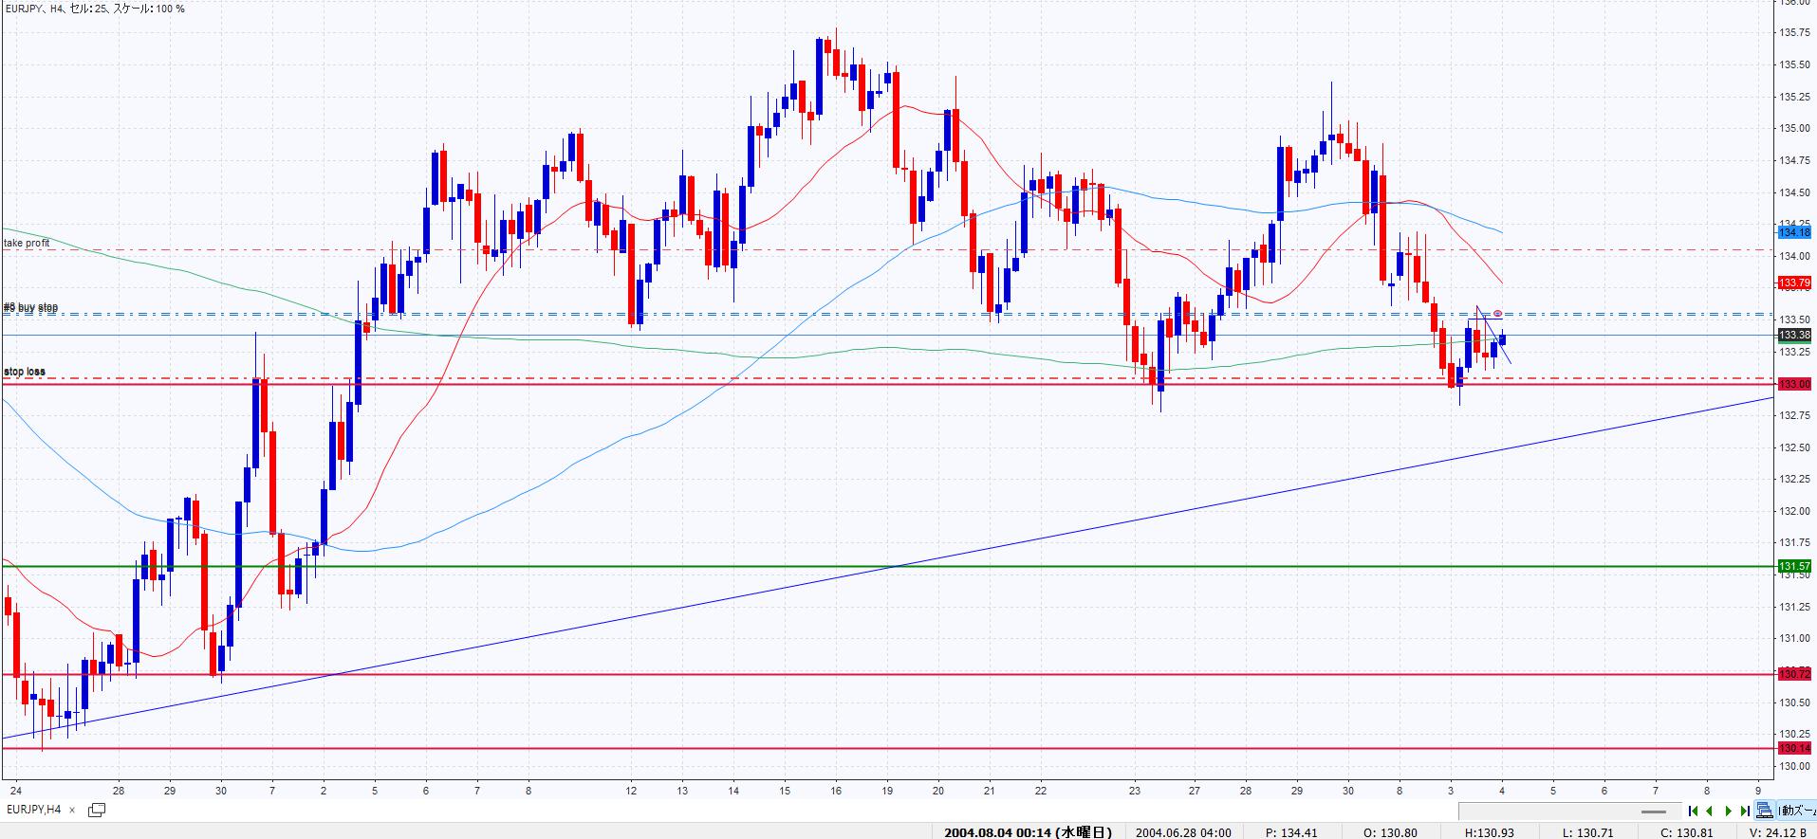Select the pink order marker on buy stop line
This screenshot has width=1817, height=839.
1497,314
